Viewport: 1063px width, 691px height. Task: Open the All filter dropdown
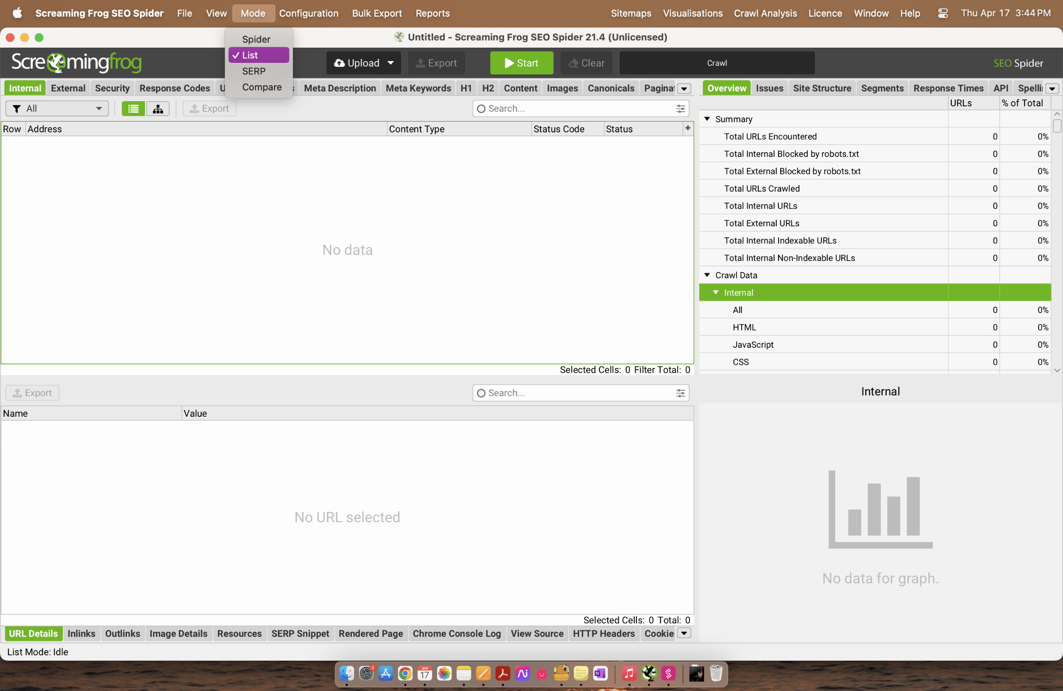tap(57, 109)
